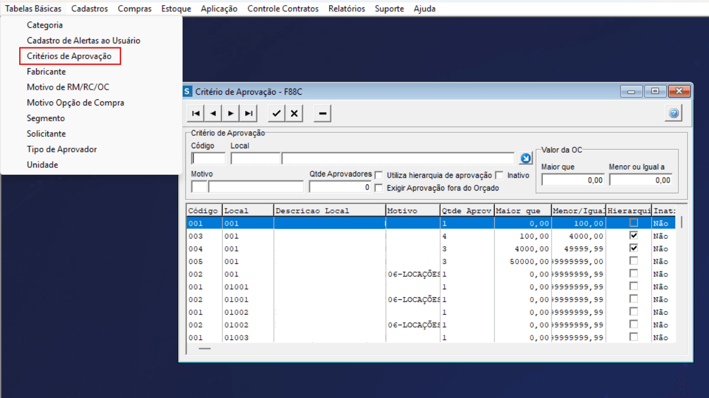Click the blue arrow lookup button beside Local
The image size is (709, 398).
(x=525, y=158)
